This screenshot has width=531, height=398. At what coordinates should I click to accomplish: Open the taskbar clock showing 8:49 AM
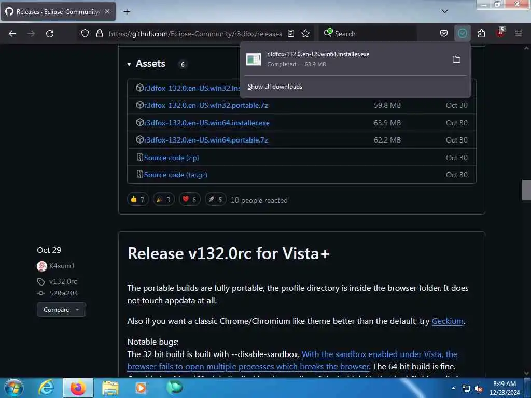tap(505, 388)
